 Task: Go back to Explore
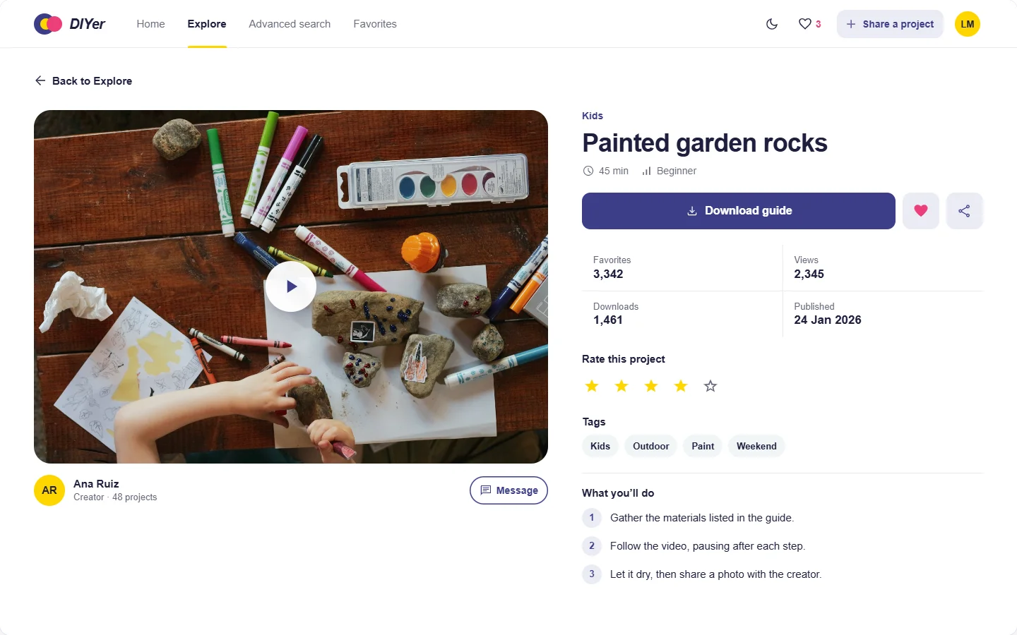83,81
